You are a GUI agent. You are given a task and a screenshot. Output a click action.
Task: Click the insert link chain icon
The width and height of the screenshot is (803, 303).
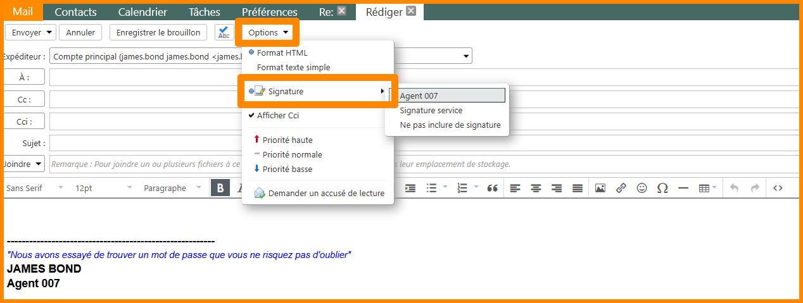(621, 188)
